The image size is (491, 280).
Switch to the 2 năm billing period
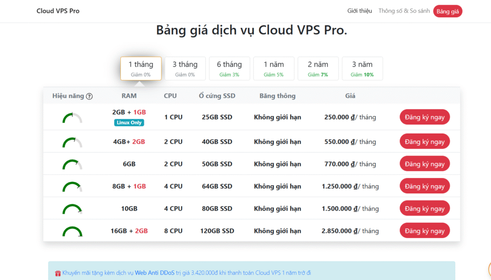click(x=318, y=68)
